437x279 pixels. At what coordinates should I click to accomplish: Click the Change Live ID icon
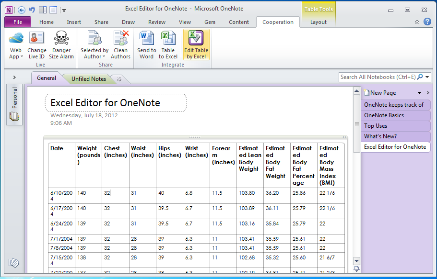point(37,38)
